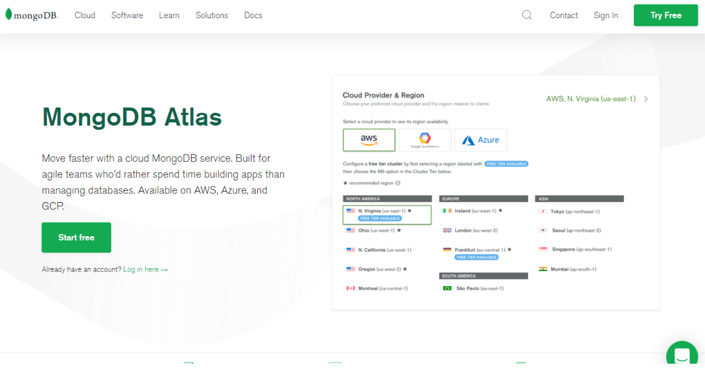Click AWS, N. Virginia (us-east-1) summary text
Image resolution: width=705 pixels, height=369 pixels.
click(x=591, y=99)
